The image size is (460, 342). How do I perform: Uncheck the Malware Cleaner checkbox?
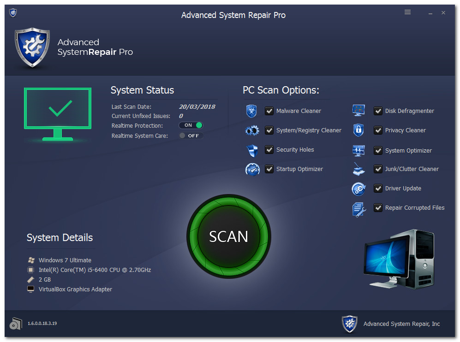click(x=269, y=111)
